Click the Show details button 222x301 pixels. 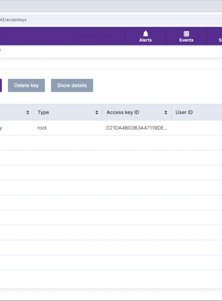pyautogui.click(x=72, y=85)
